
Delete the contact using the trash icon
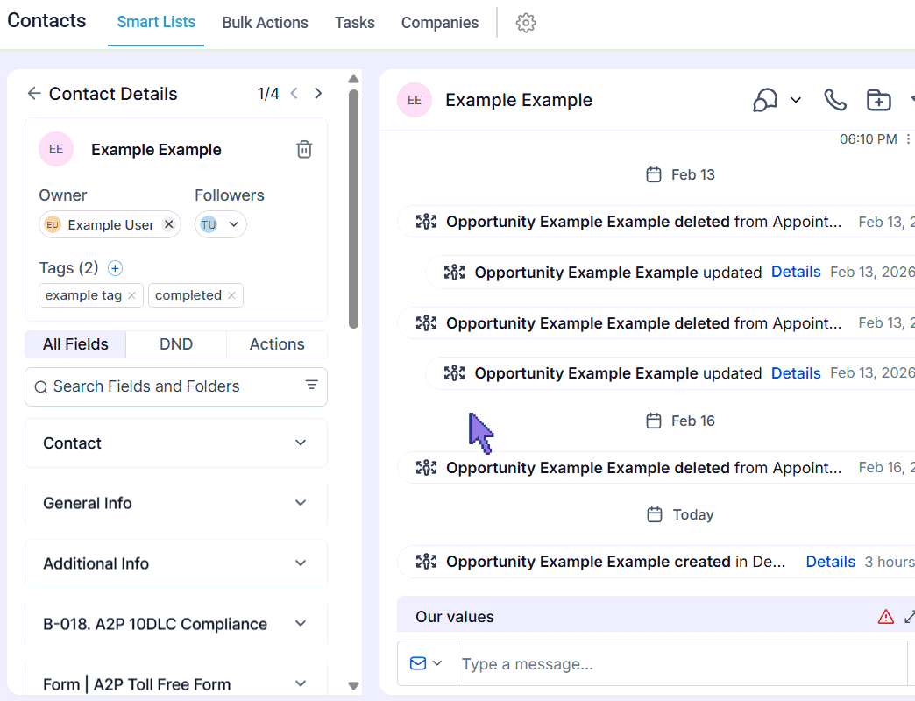click(304, 149)
